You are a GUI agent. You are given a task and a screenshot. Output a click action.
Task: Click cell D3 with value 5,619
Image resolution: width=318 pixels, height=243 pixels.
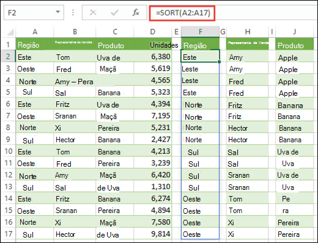[153, 68]
